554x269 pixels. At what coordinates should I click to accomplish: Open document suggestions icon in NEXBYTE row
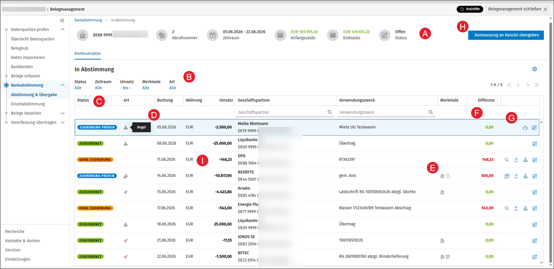[x=507, y=176]
